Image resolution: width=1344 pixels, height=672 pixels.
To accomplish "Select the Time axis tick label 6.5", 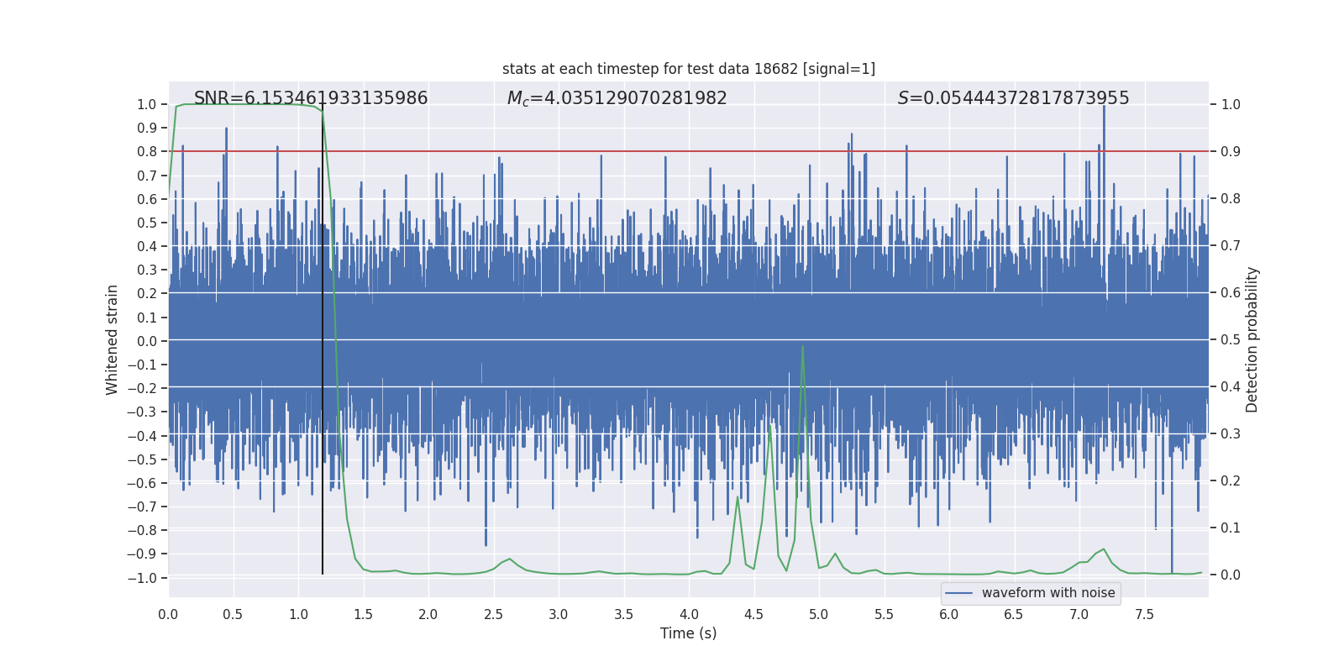I will tap(1014, 615).
